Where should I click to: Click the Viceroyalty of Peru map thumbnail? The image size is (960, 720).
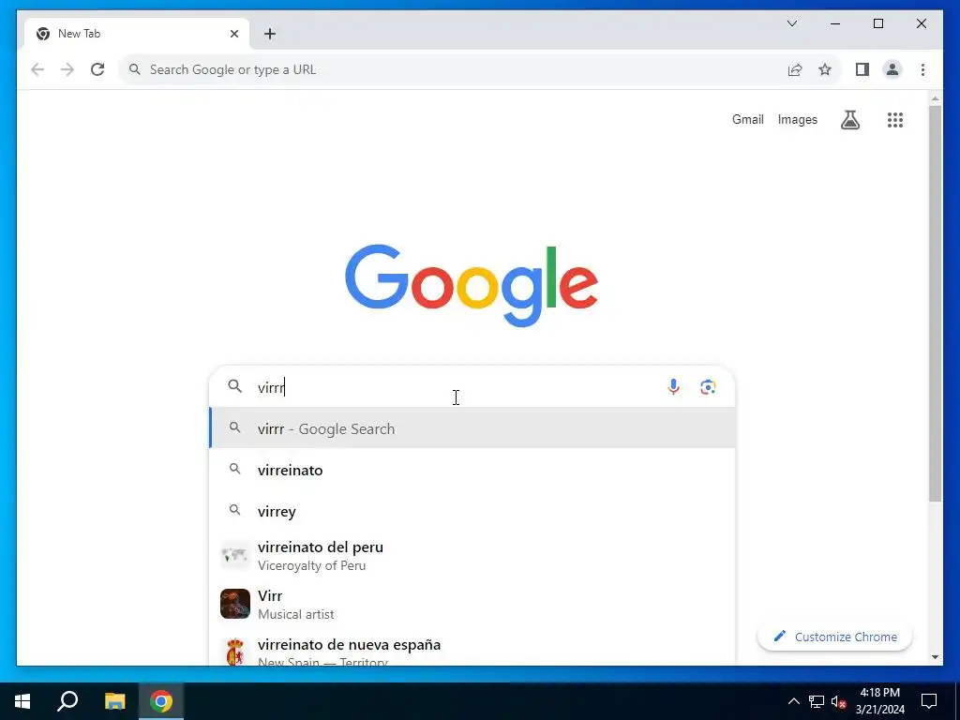(235, 555)
